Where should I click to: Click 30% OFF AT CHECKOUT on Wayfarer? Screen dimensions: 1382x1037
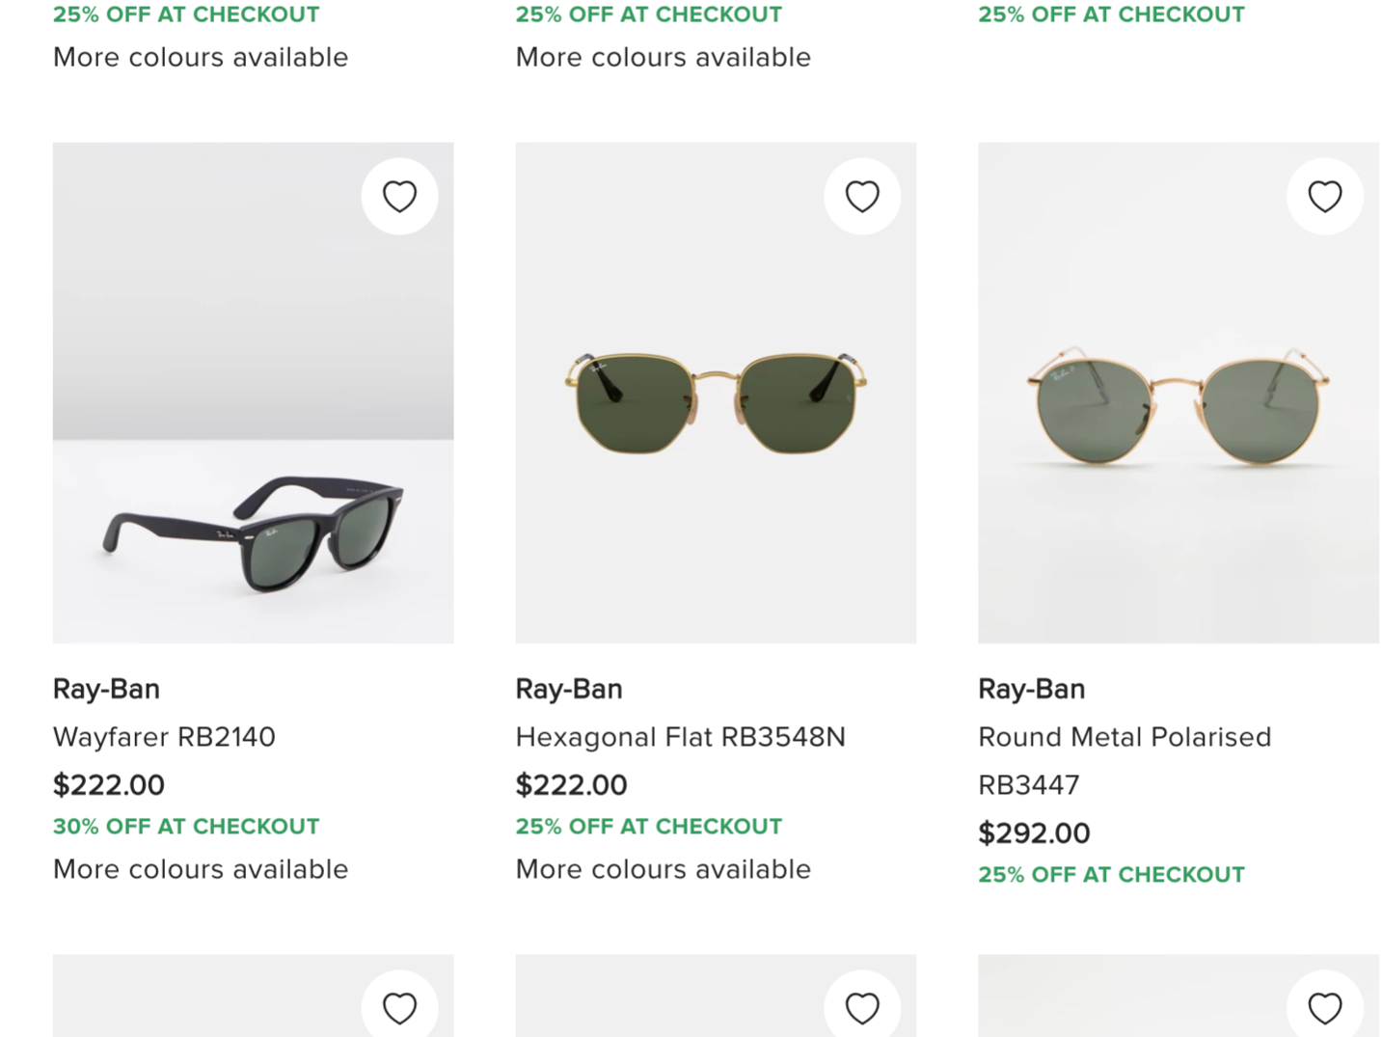click(x=186, y=827)
